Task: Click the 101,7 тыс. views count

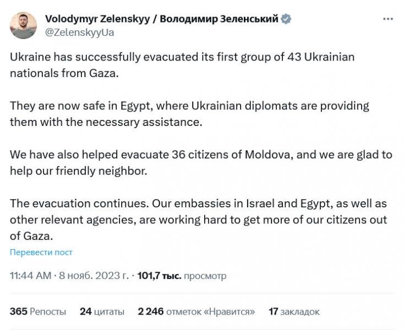Action: (x=159, y=276)
